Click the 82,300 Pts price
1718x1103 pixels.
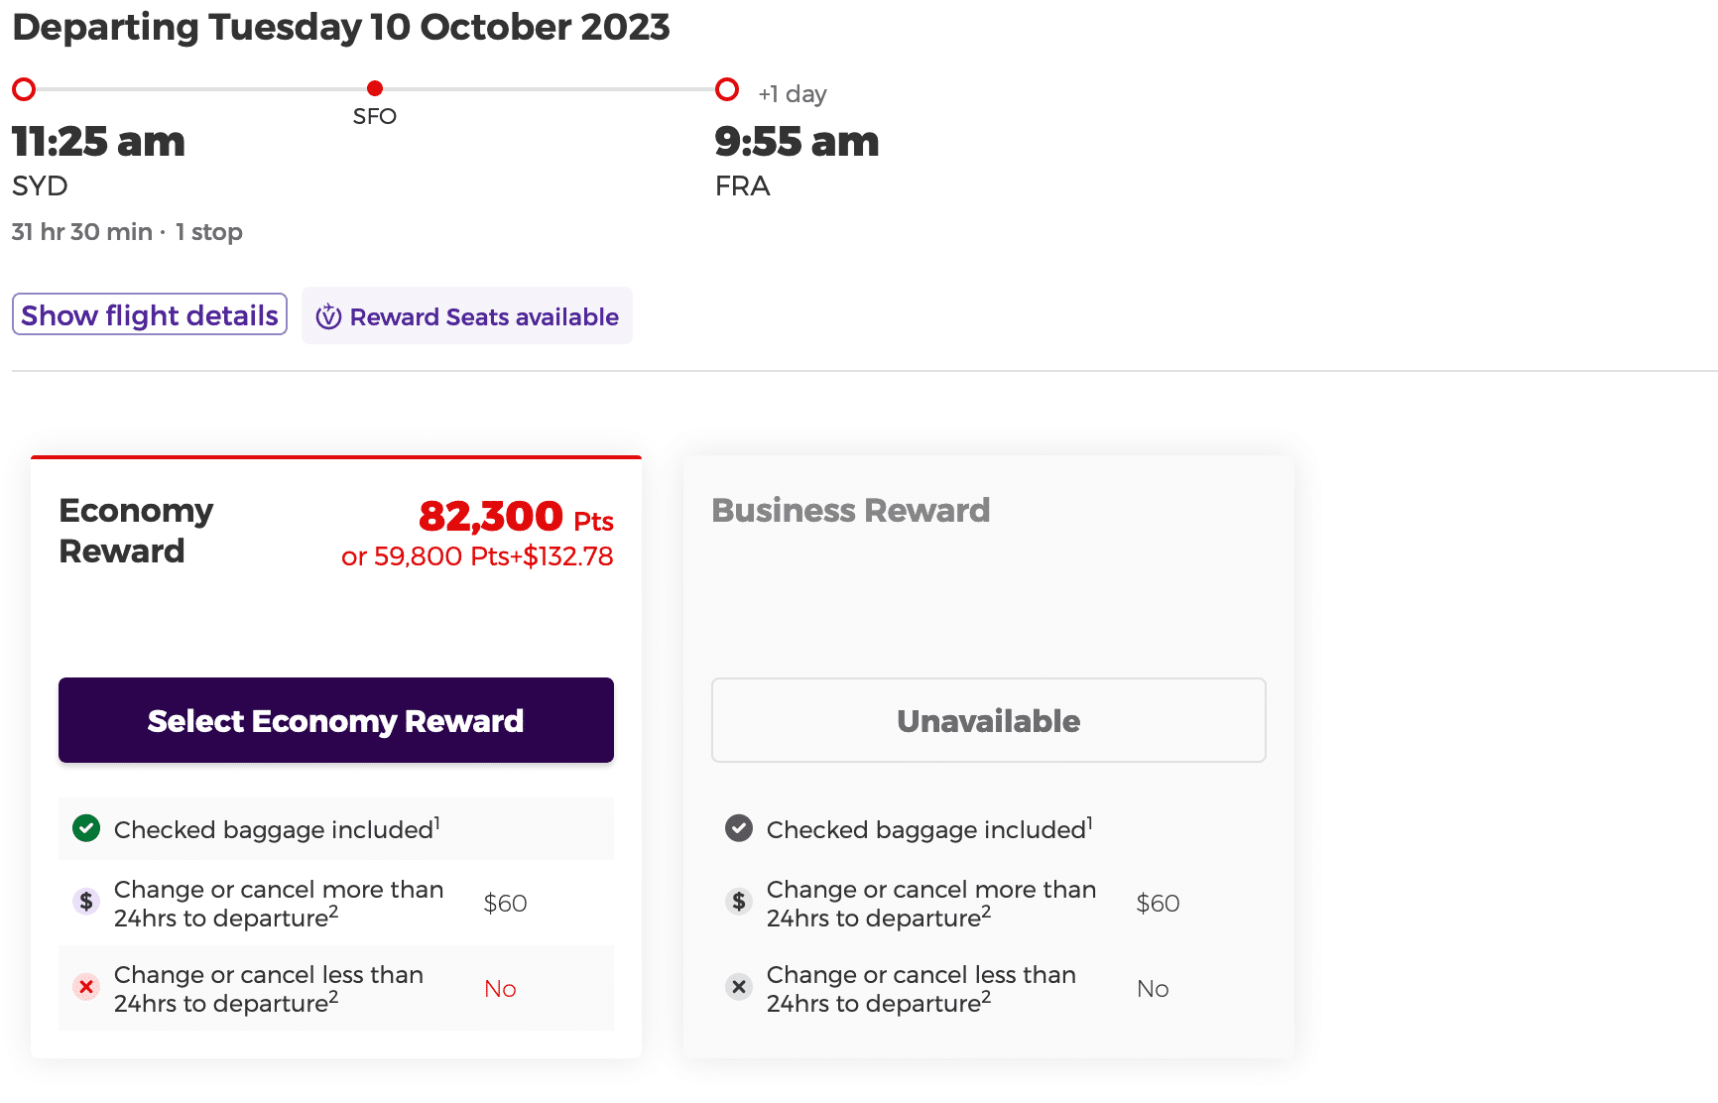515,517
